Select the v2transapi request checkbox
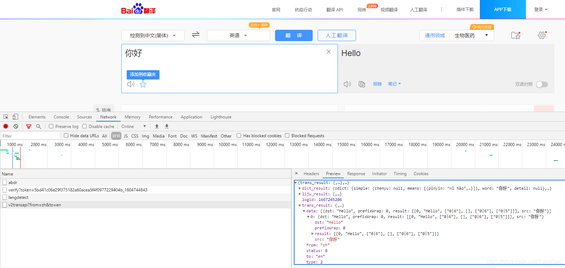565x268 pixels. click(x=5, y=205)
